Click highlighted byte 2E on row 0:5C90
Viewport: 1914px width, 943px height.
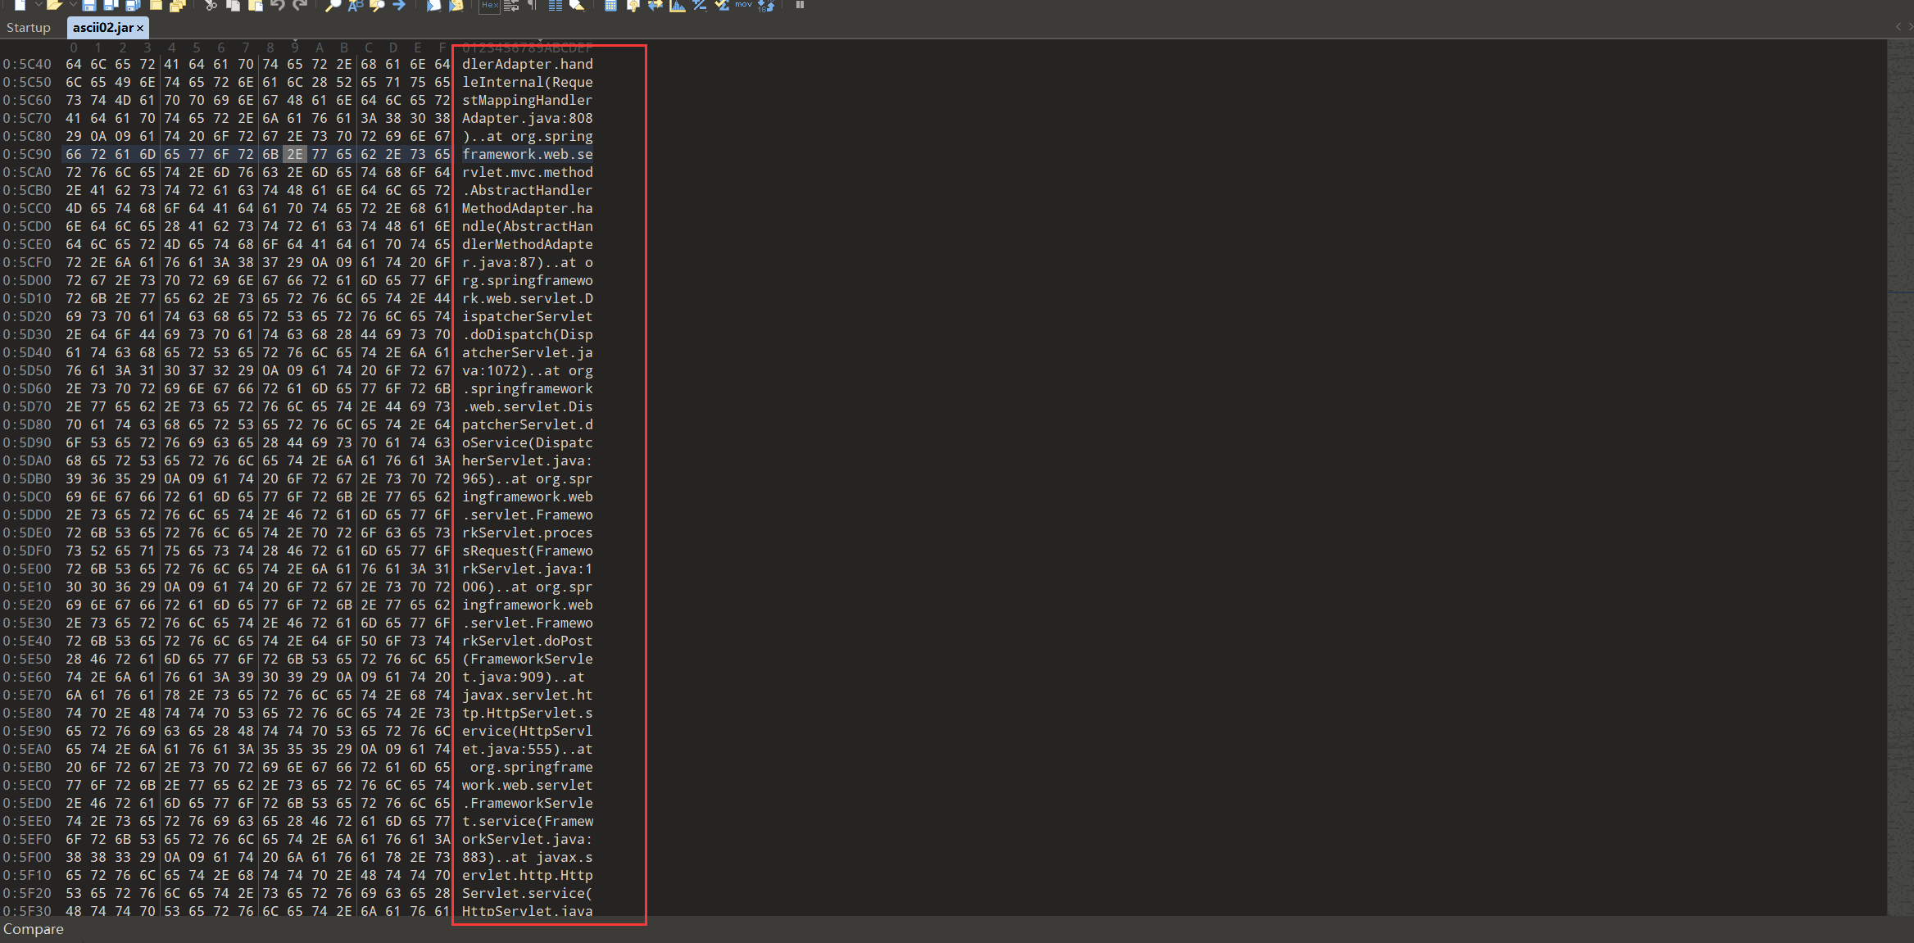pos(295,154)
